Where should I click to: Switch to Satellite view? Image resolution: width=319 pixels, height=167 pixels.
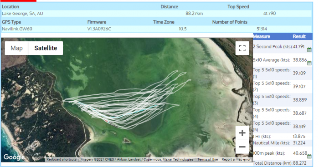coord(46,48)
